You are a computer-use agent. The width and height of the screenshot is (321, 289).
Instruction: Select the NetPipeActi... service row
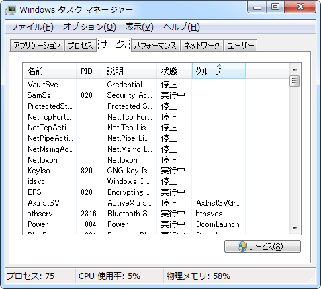[x=134, y=138]
